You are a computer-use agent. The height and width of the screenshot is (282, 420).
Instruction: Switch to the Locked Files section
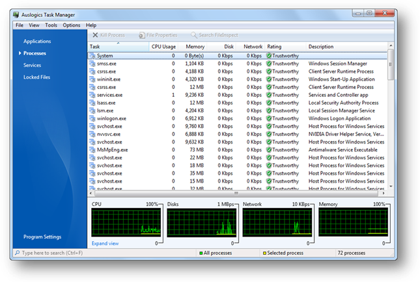coord(37,77)
